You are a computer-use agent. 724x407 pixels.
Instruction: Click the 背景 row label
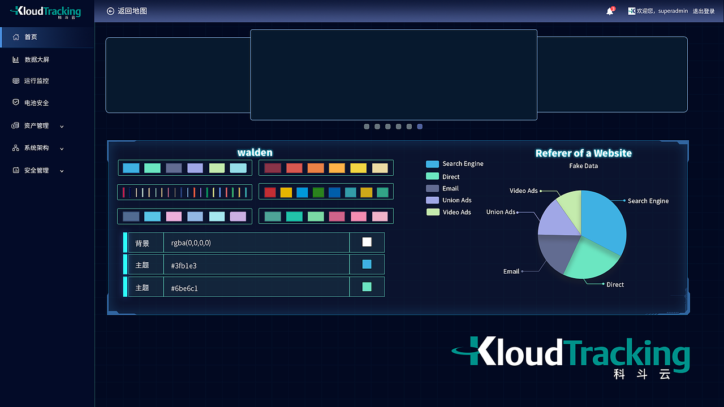coord(143,243)
